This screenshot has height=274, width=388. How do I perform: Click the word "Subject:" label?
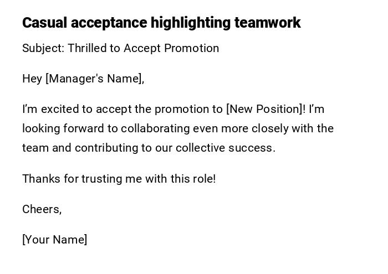point(43,48)
